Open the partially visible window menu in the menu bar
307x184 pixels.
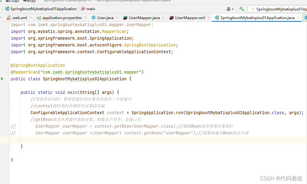tap(12, 1)
